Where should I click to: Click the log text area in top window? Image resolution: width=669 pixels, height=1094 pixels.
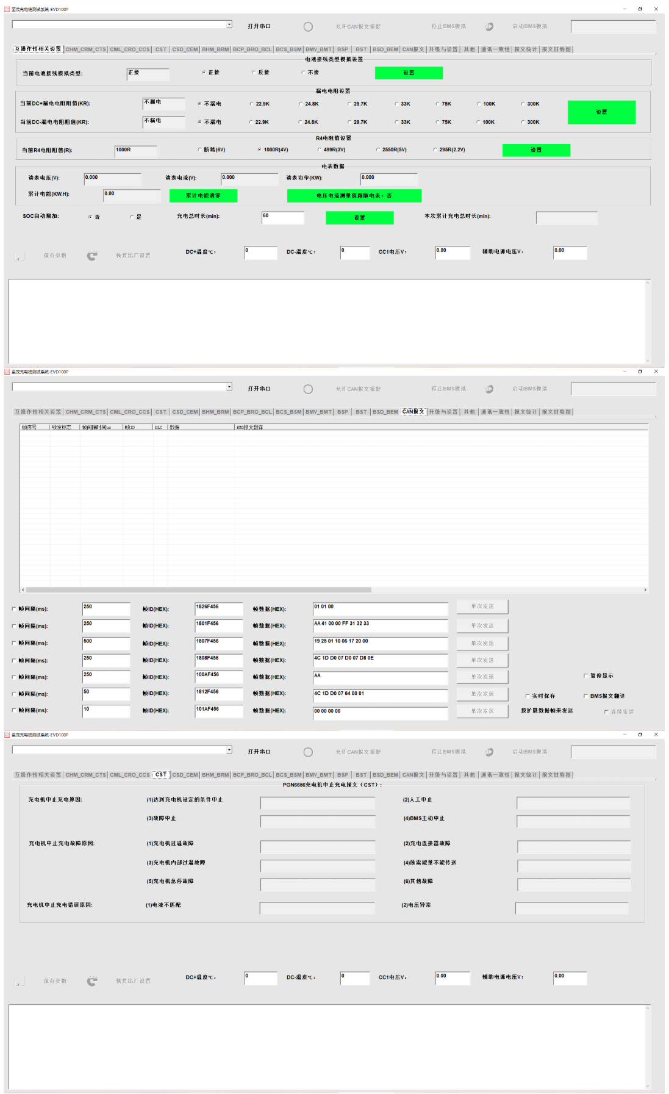pos(328,322)
